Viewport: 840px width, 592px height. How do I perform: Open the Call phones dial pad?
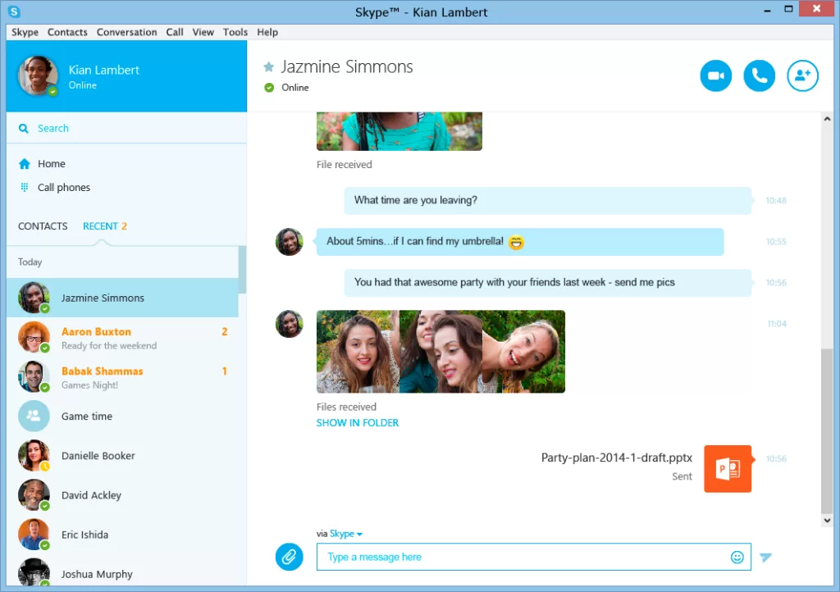tap(25, 188)
